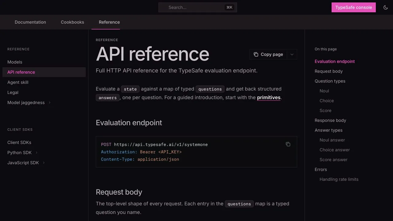
Task: Switch to the Documentation tab
Action: click(x=30, y=22)
